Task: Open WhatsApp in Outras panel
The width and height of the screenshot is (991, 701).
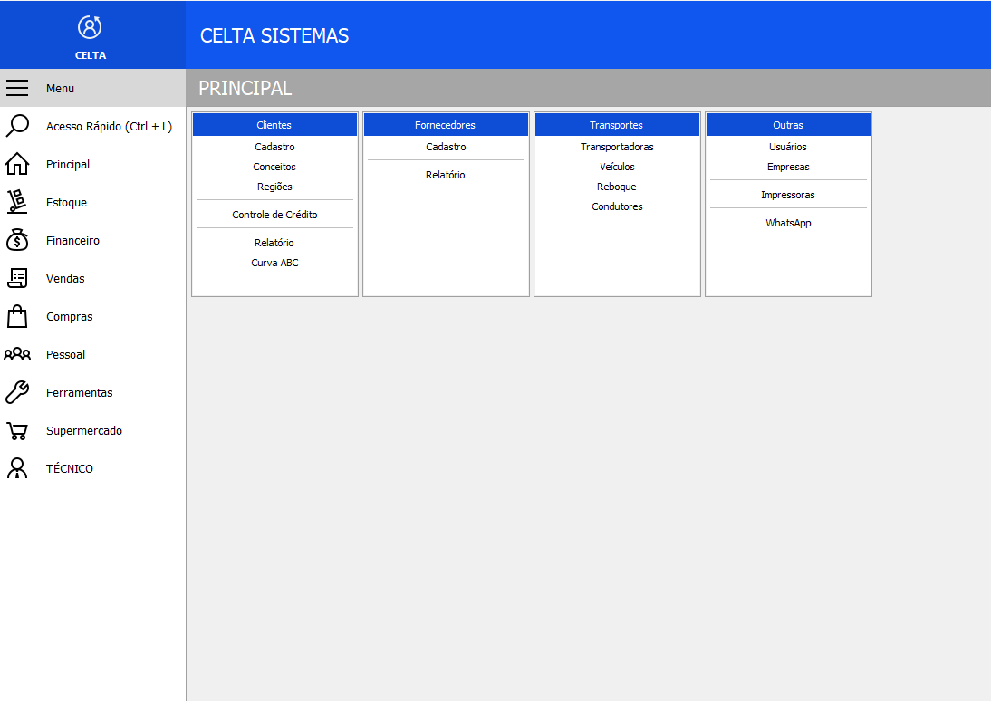Action: (x=788, y=223)
